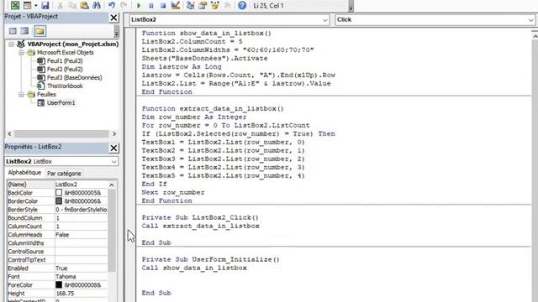Select ThisWorkbook in project tree
Viewport: 538px width, 302px height.
pos(65,86)
